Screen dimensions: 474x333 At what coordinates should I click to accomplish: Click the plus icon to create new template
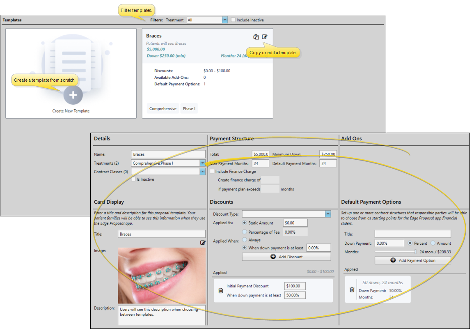tap(73, 95)
